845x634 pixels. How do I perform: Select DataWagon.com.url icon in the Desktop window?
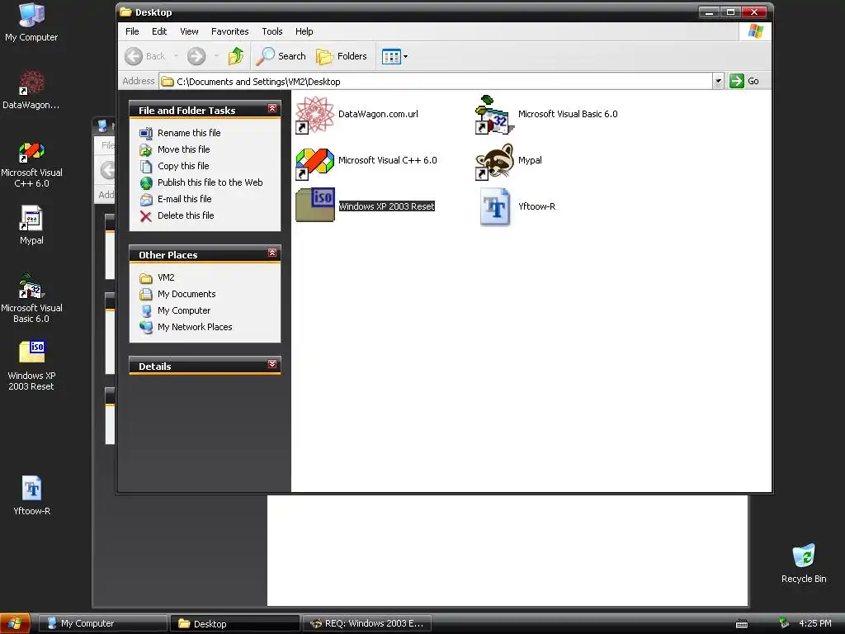click(314, 114)
